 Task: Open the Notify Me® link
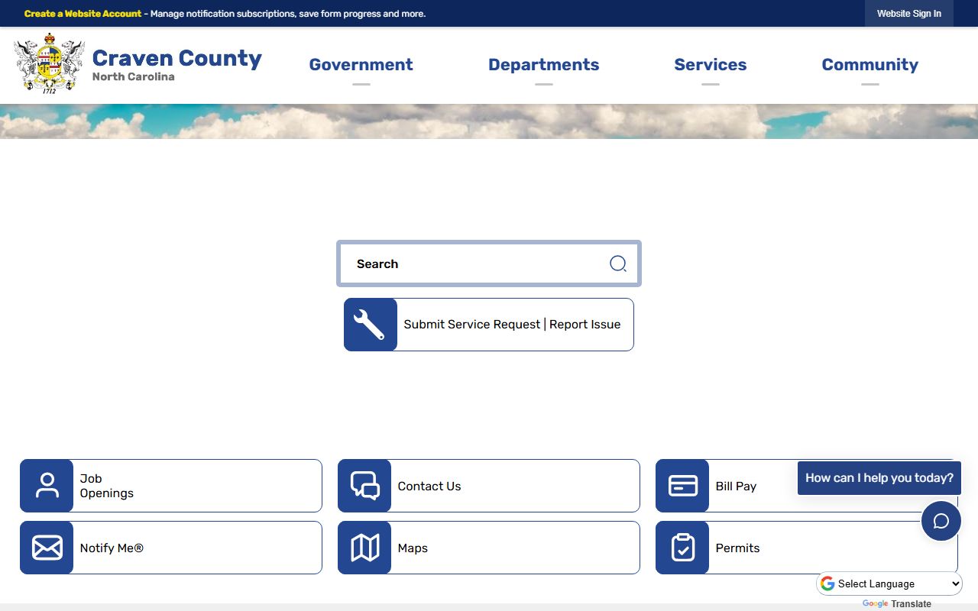(x=171, y=548)
